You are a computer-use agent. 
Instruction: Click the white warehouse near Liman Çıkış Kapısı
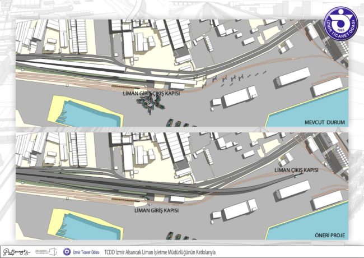[292, 189]
